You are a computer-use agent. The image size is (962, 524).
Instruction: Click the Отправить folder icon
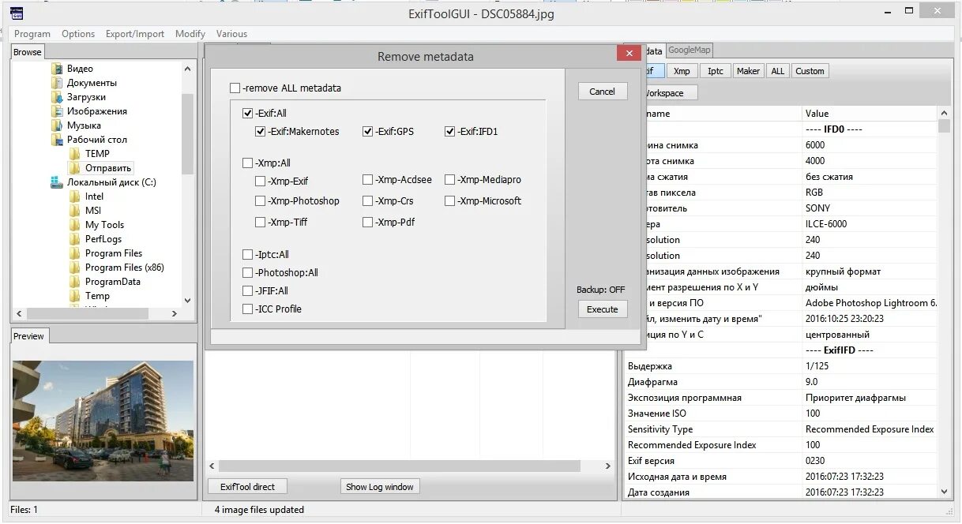[75, 168]
